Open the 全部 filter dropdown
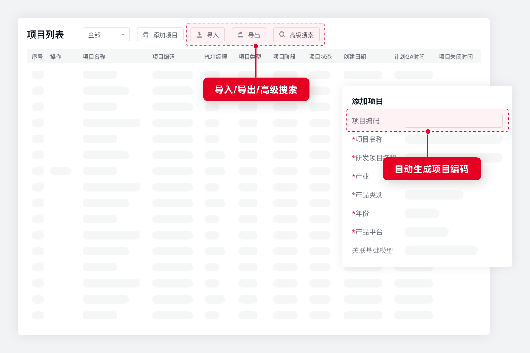 (106, 35)
